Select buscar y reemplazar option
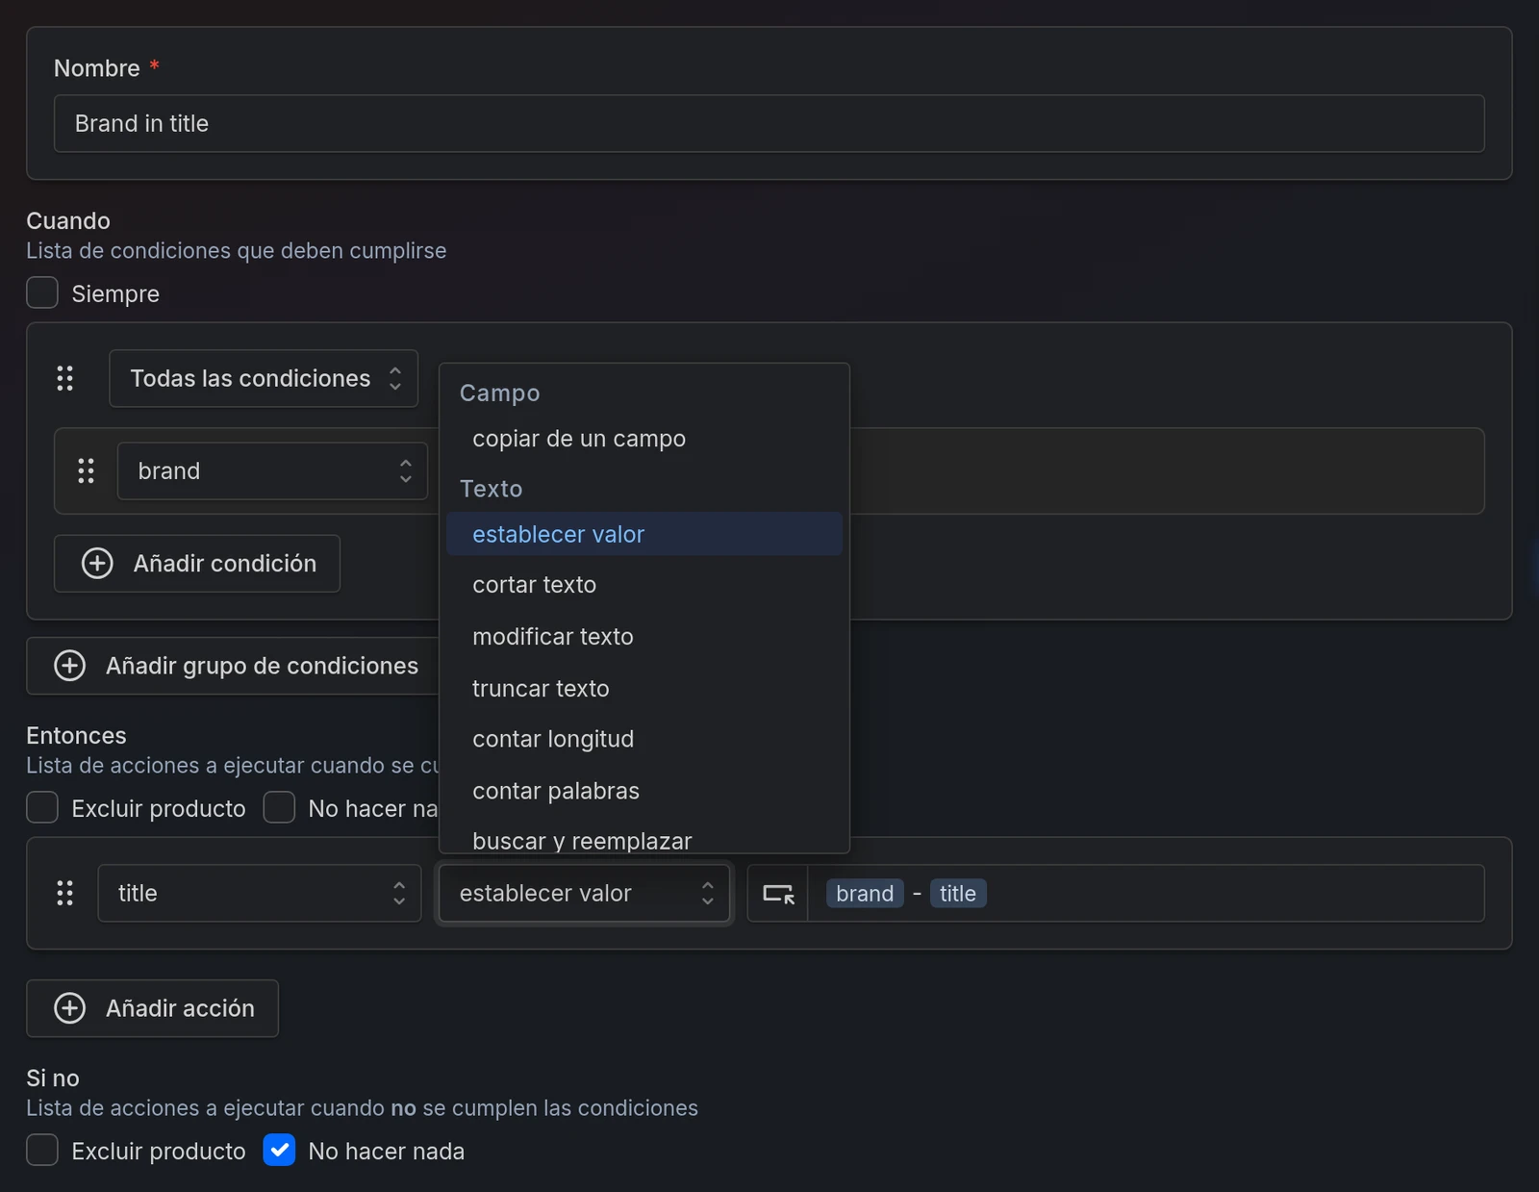1539x1192 pixels. pyautogui.click(x=644, y=840)
